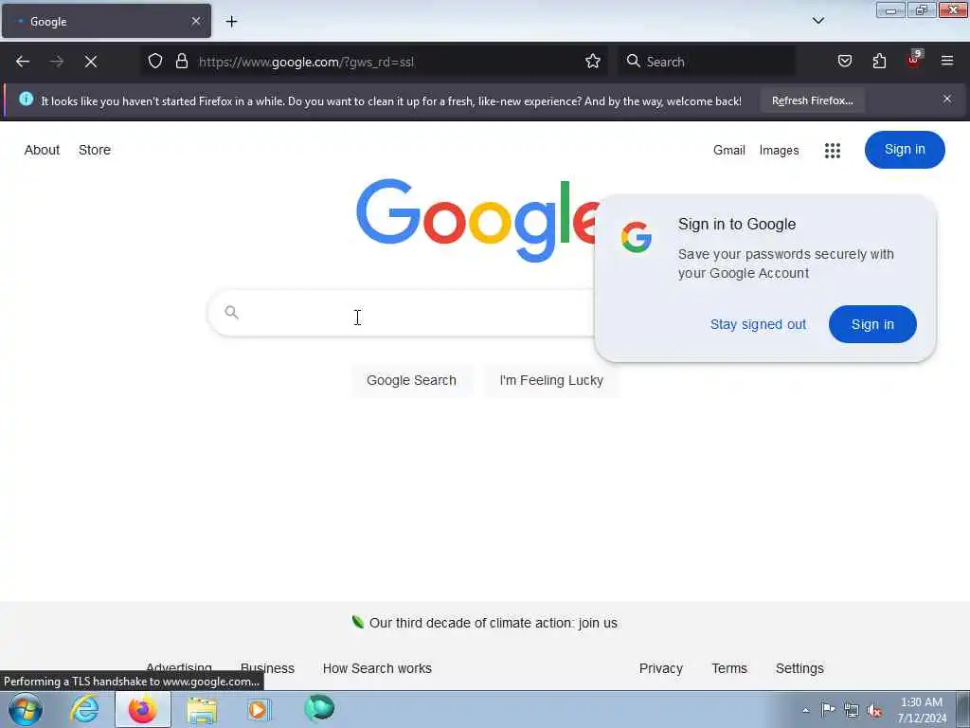The width and height of the screenshot is (970, 728).
Task: Select Firefox taskbar button
Action: click(143, 709)
